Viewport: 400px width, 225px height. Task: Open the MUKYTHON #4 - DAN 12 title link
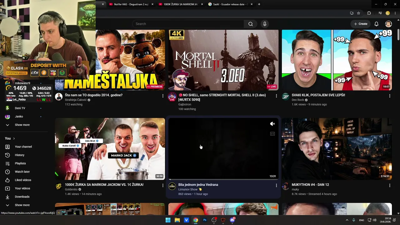[310, 185]
